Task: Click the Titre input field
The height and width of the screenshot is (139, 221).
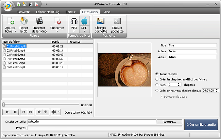Action: point(192,45)
